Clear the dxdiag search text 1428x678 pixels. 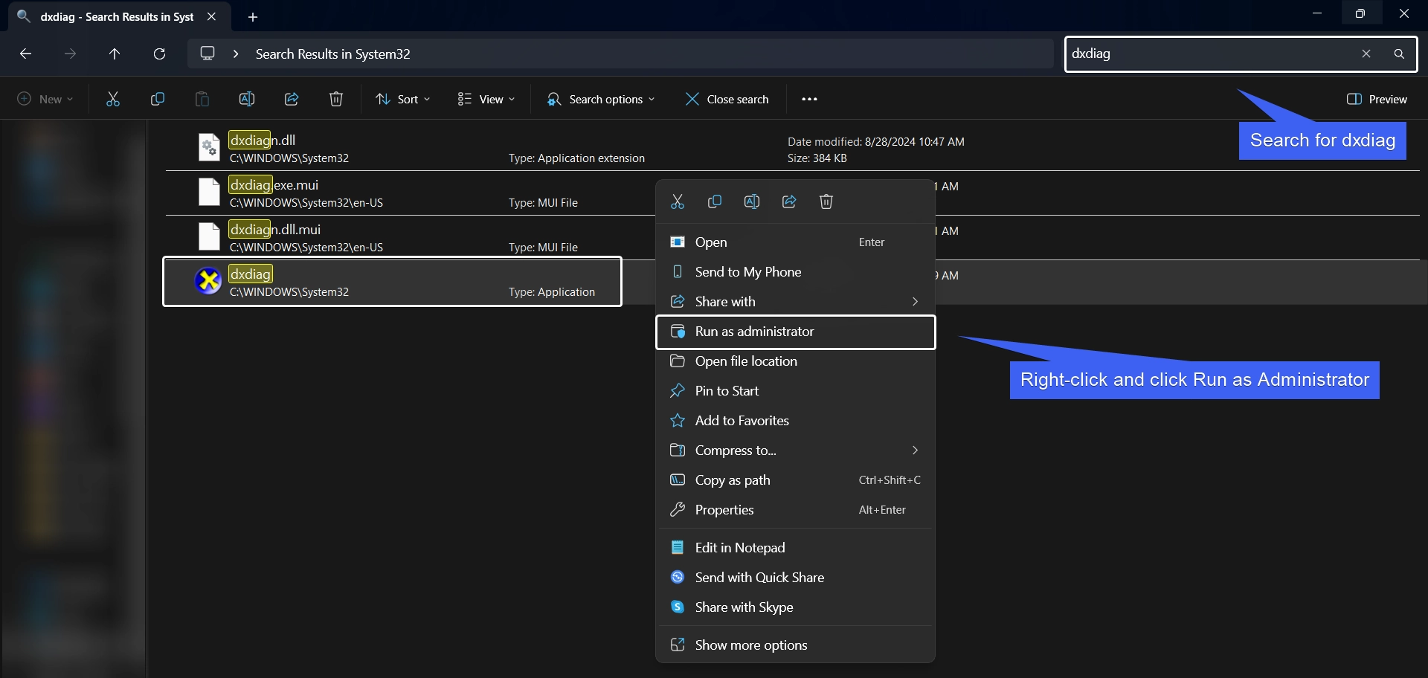[x=1366, y=54]
